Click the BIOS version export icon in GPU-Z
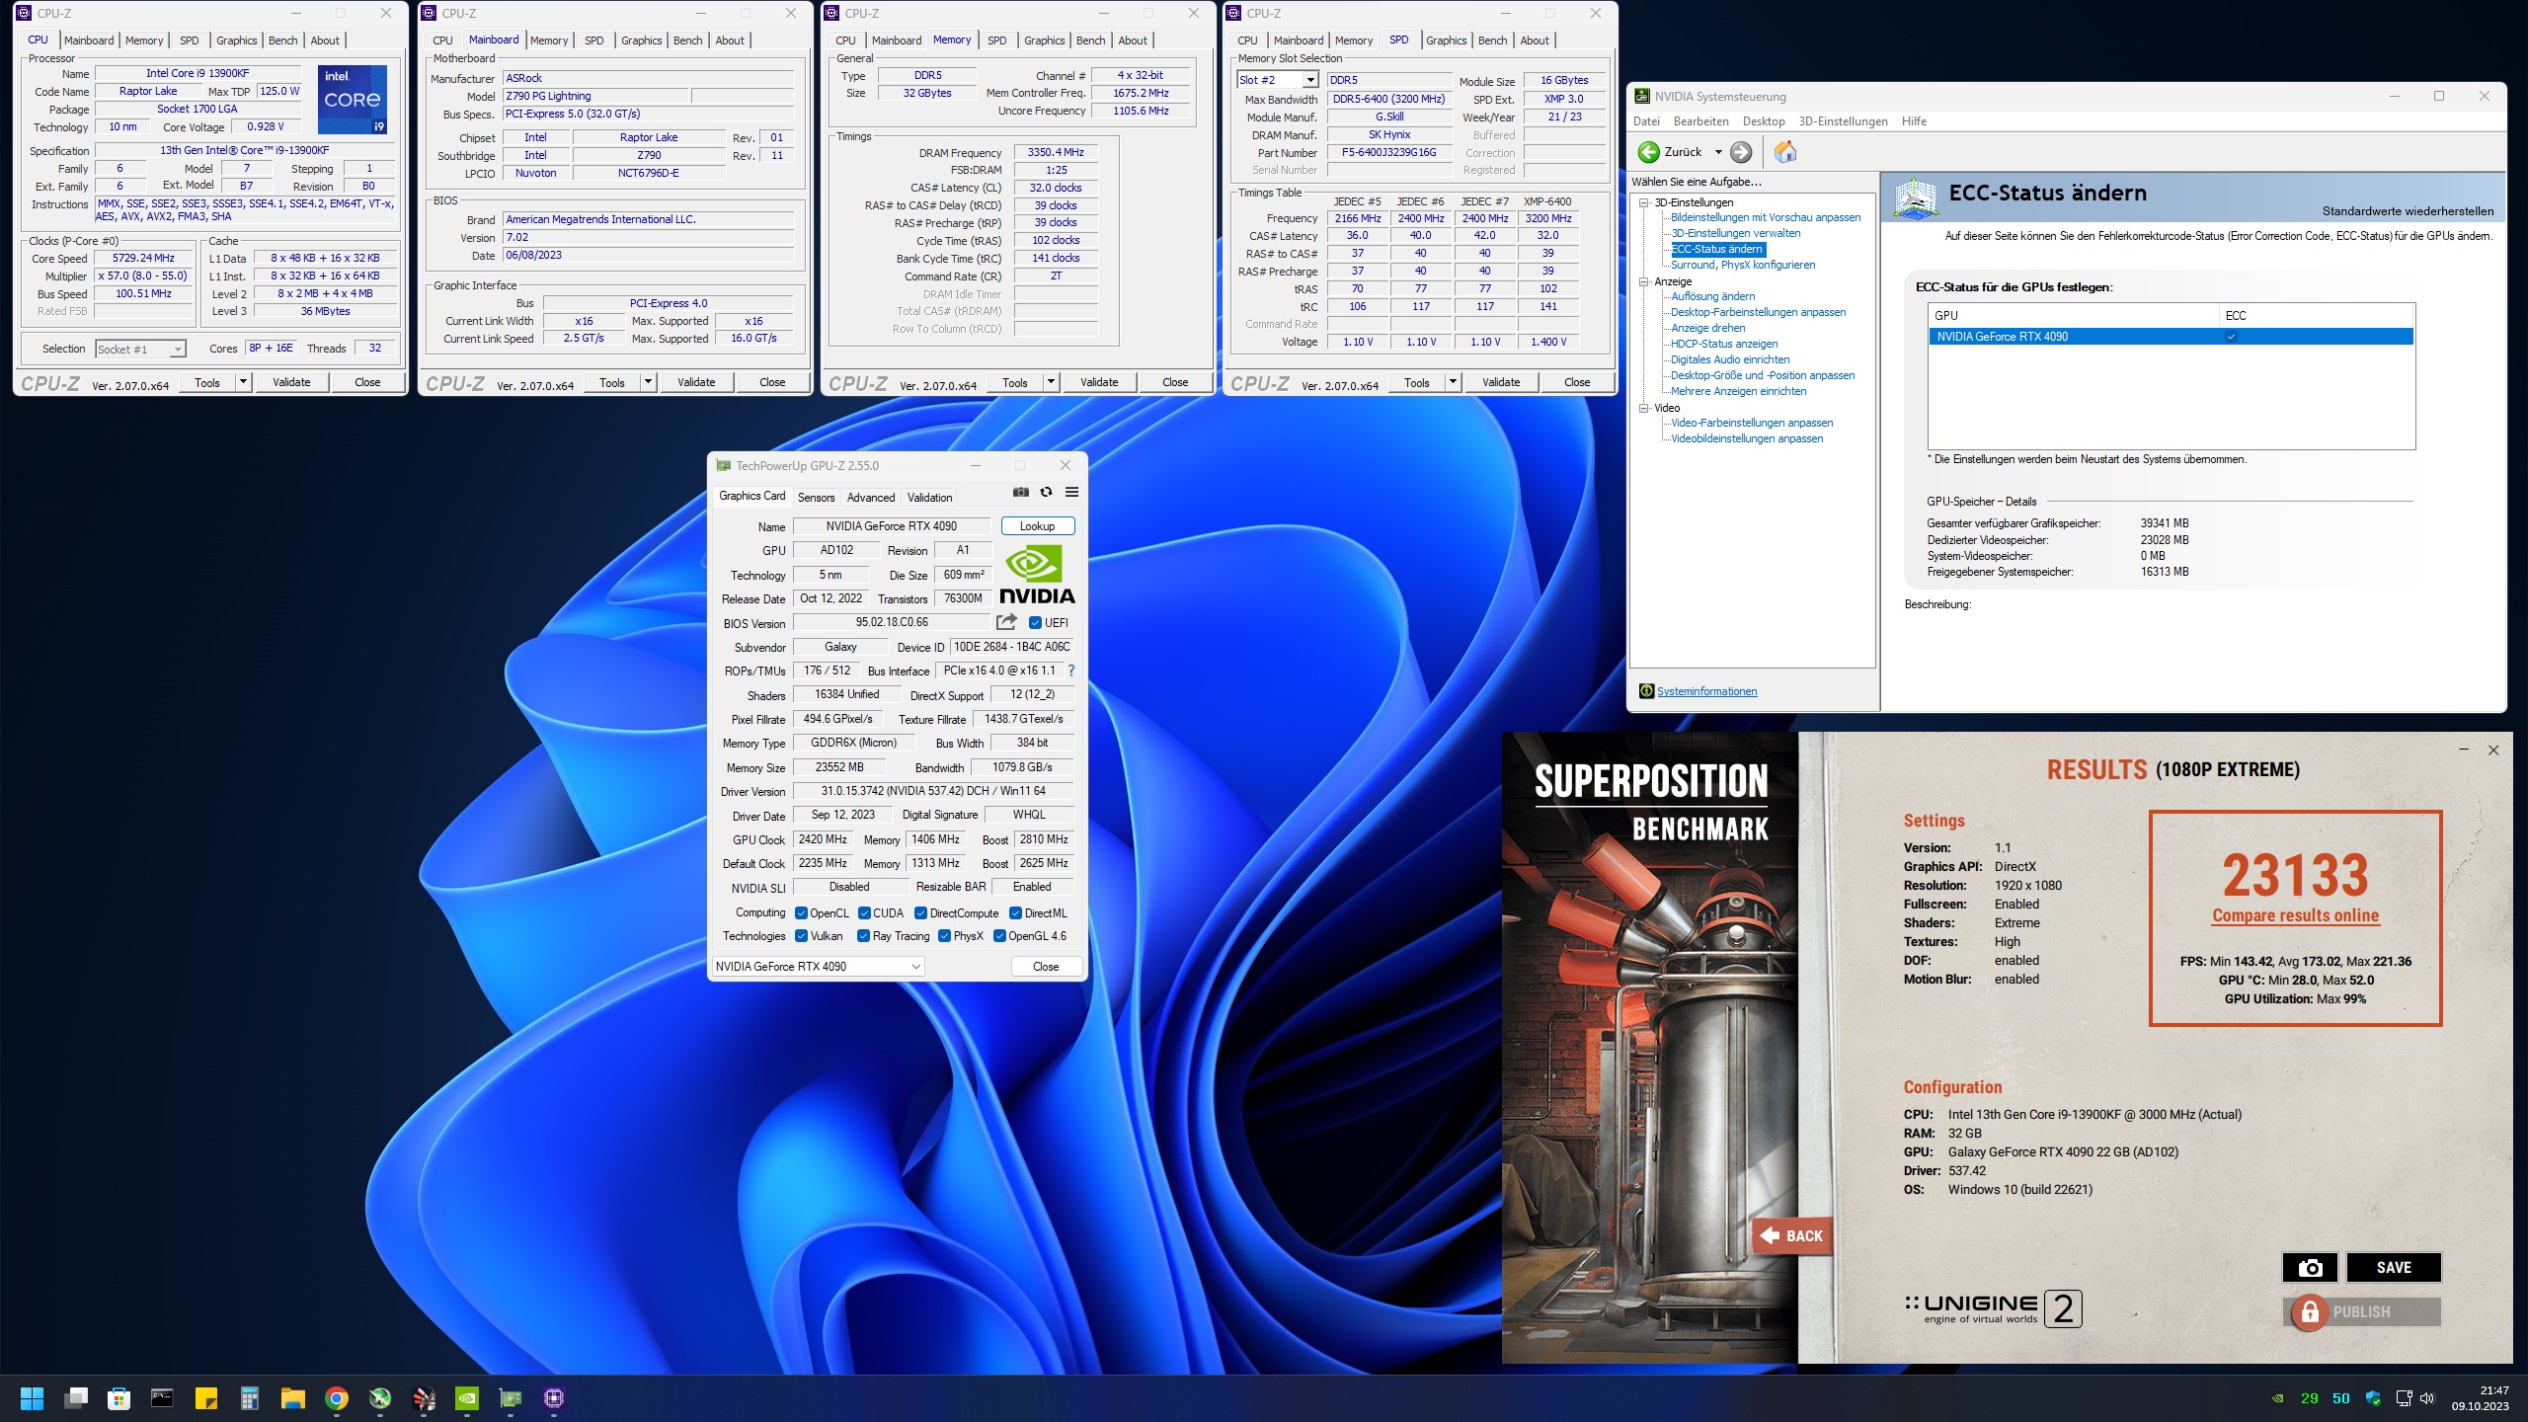 tap(1006, 622)
